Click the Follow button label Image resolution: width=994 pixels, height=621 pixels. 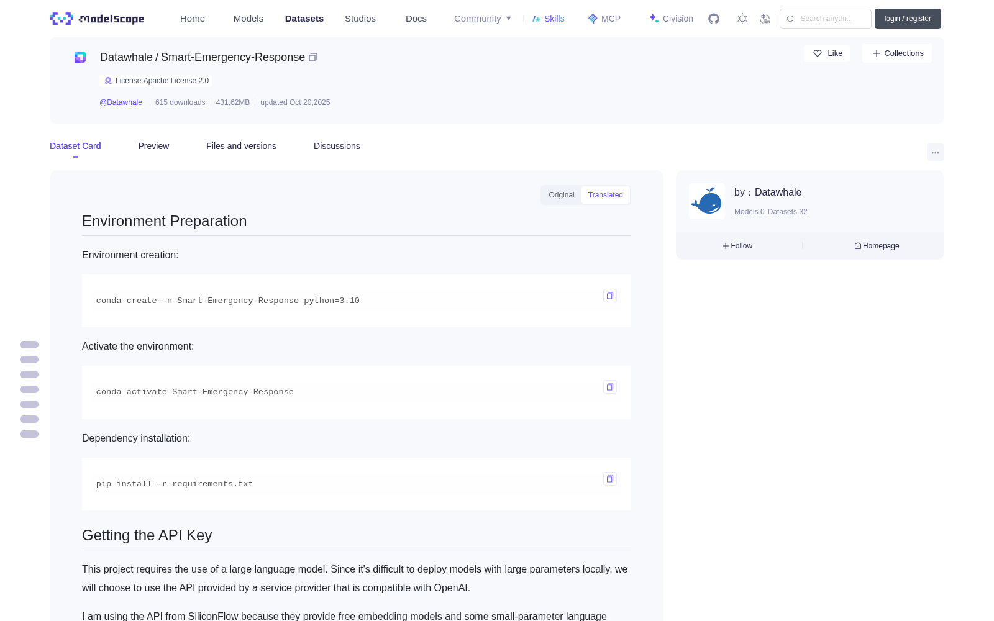(x=742, y=246)
